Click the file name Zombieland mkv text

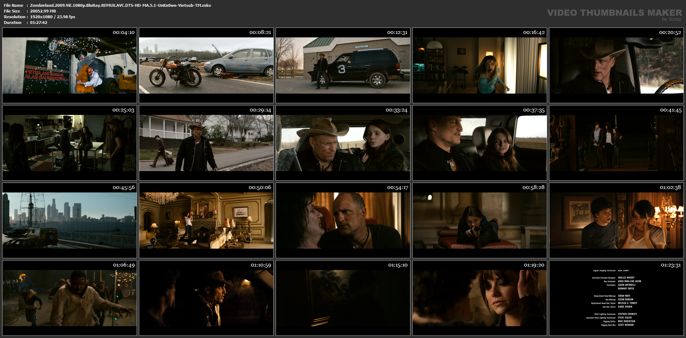(x=121, y=5)
